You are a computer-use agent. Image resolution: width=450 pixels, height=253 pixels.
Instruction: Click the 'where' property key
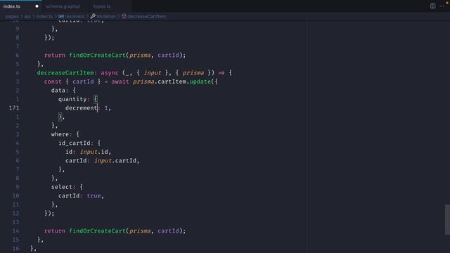[x=60, y=134]
